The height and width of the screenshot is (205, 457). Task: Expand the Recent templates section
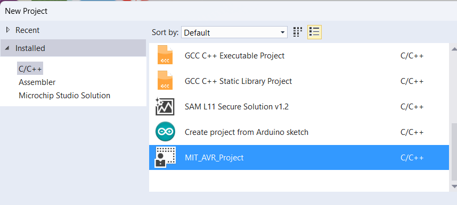[8, 30]
